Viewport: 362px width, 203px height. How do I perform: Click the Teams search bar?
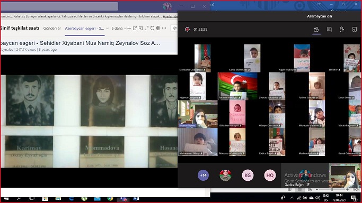click(59, 6)
